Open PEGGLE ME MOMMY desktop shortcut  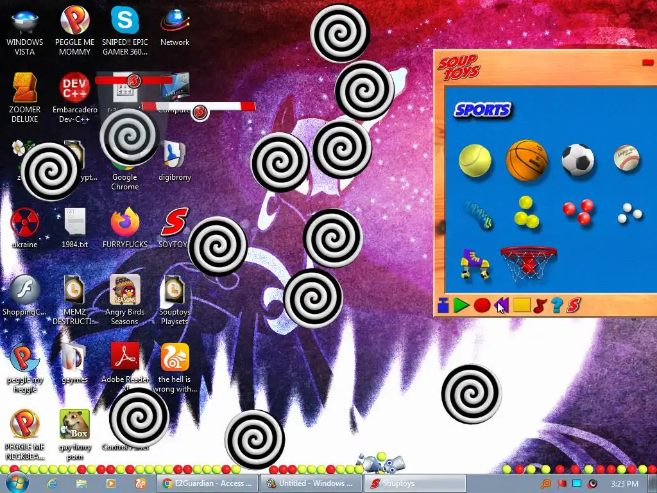click(x=74, y=30)
